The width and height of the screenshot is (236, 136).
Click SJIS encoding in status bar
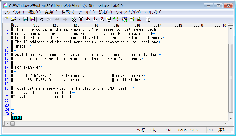194,130
